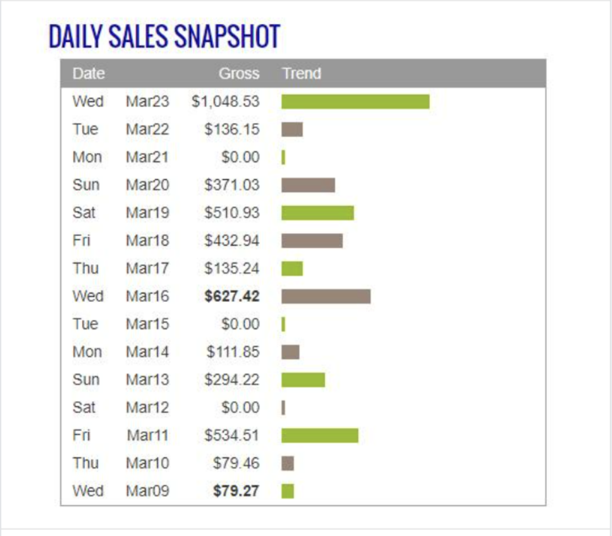The width and height of the screenshot is (612, 536).
Task: Click the $432.94 gross value
Action: tap(232, 240)
